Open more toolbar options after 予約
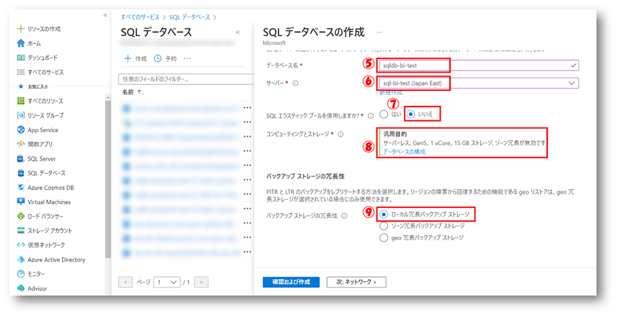 coord(188,58)
